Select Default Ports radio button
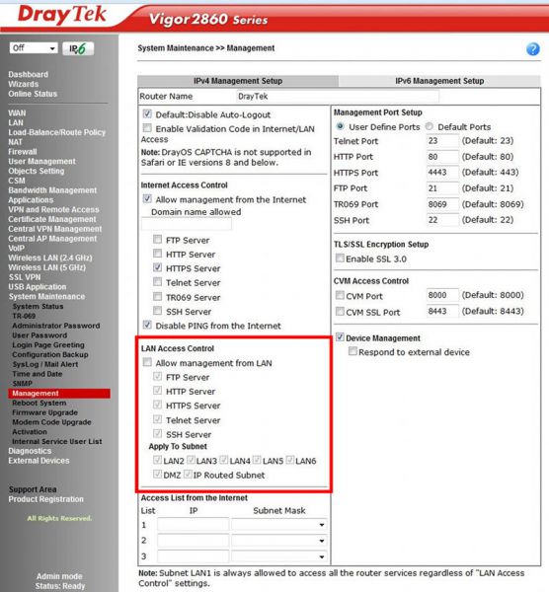 click(x=429, y=126)
